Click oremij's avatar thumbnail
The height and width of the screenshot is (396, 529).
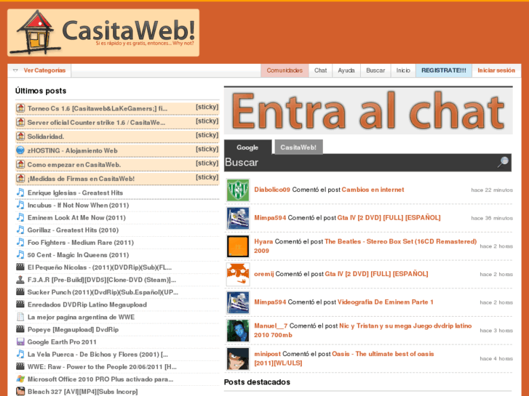(238, 275)
